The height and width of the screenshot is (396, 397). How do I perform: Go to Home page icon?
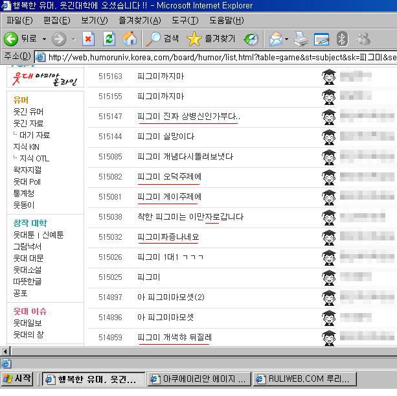tap(130, 39)
